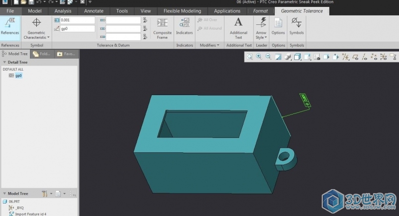This screenshot has height=216, width=399.
Task: Switch to the Annotate ribbon tab
Action: tap(94, 11)
